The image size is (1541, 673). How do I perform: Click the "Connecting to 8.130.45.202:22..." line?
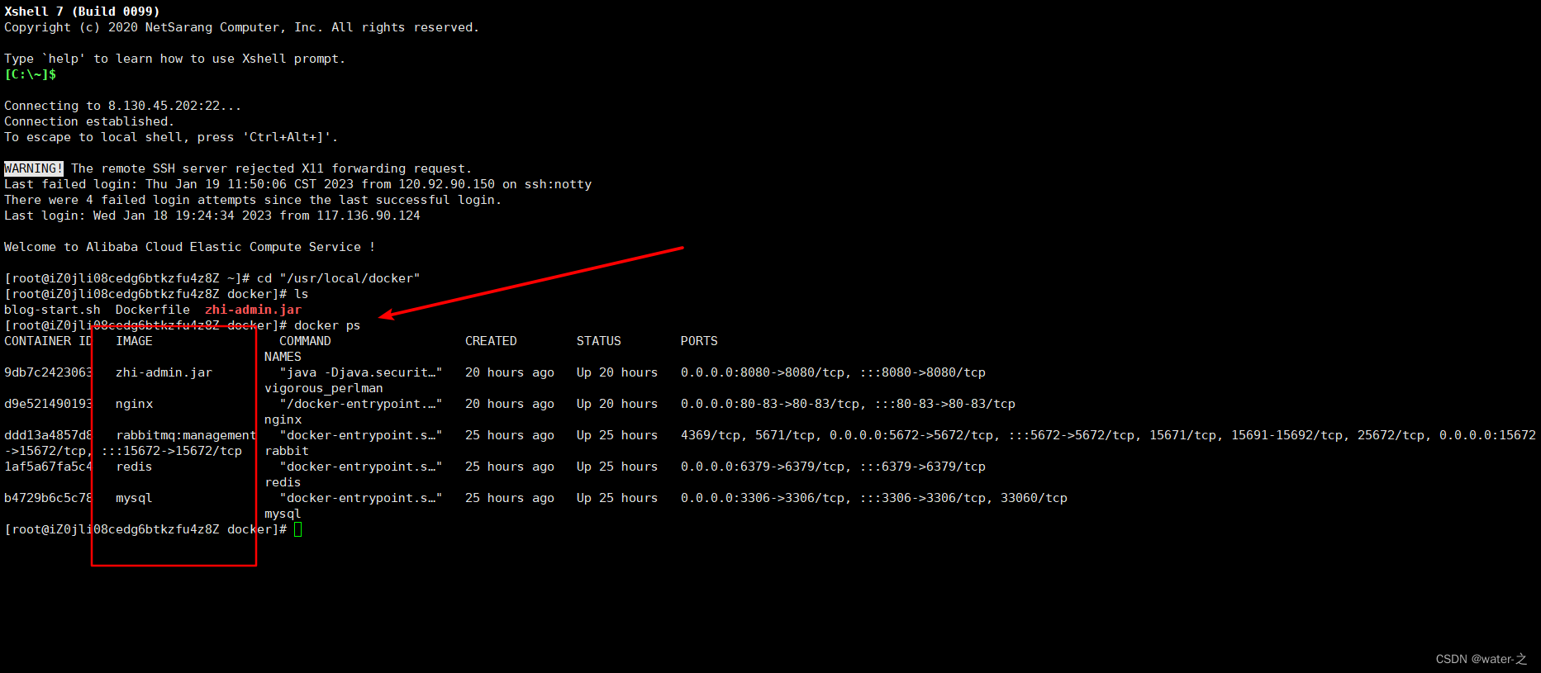coord(123,106)
